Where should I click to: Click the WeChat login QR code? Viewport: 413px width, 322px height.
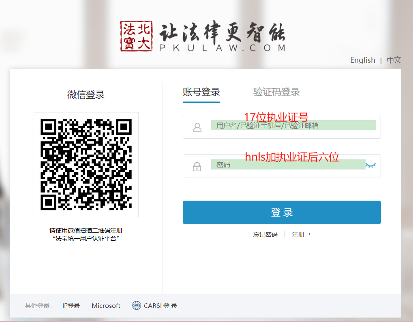point(86,165)
